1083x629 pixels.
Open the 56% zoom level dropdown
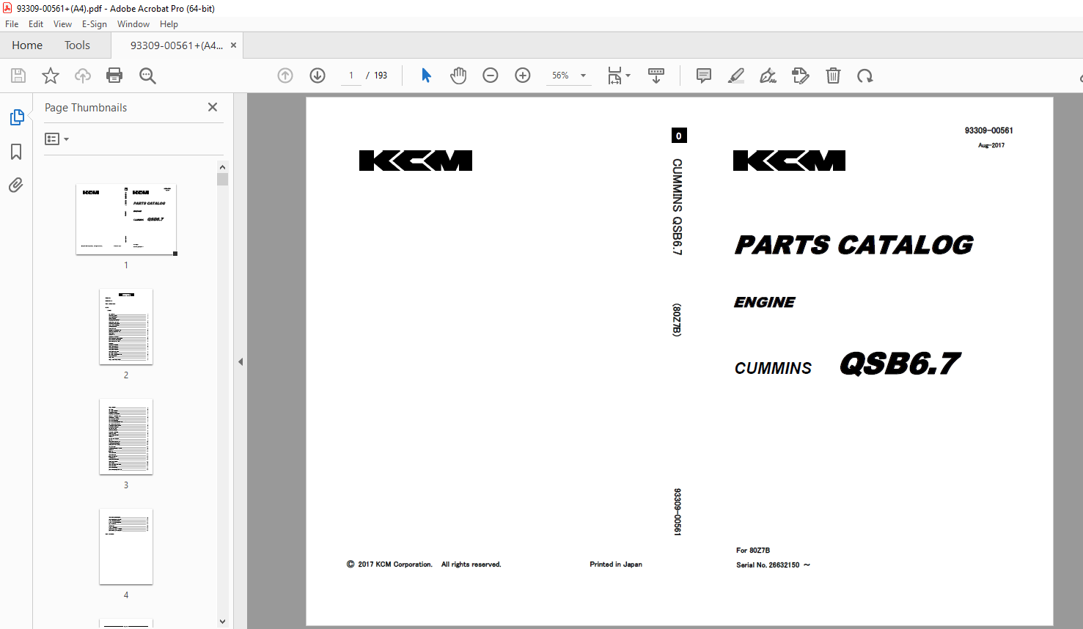[x=568, y=76]
